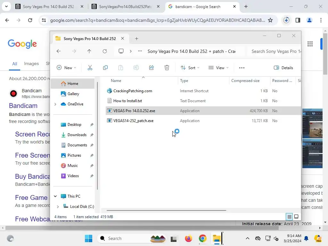328x246 pixels.
Task: Open the Buy Bandicam sitelink
Action: coord(32,176)
